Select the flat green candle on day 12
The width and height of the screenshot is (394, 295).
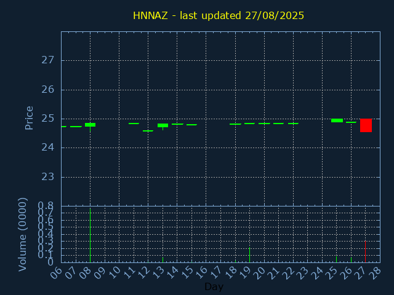tap(148, 131)
